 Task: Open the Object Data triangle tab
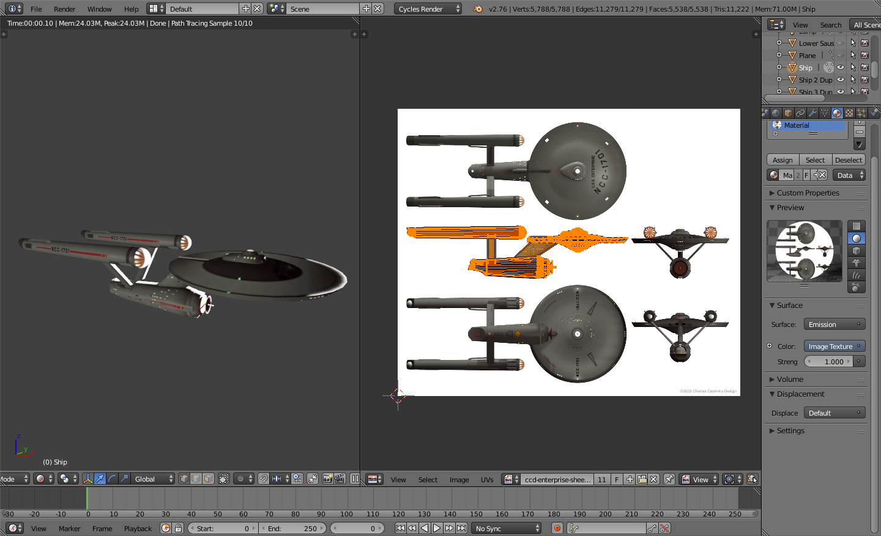(x=825, y=113)
